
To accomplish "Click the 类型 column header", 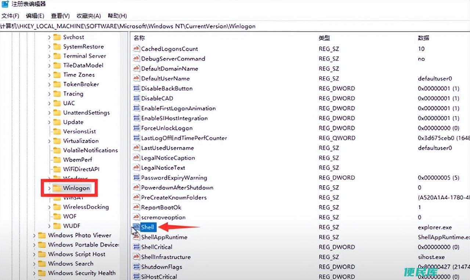I will tap(325, 38).
